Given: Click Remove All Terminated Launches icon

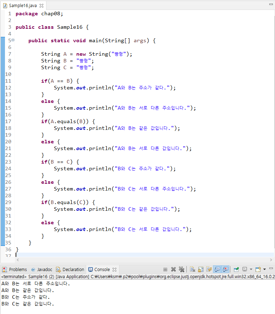Looking at the screenshot, I should [181, 269].
